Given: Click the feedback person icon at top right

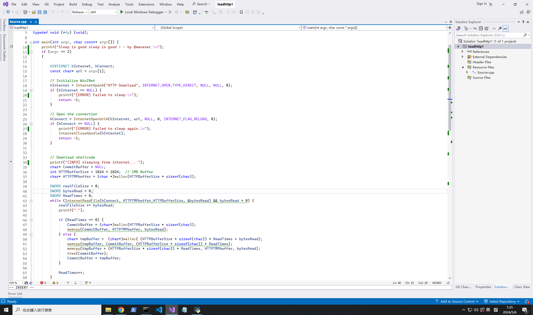Looking at the screenshot, I should pos(528,12).
